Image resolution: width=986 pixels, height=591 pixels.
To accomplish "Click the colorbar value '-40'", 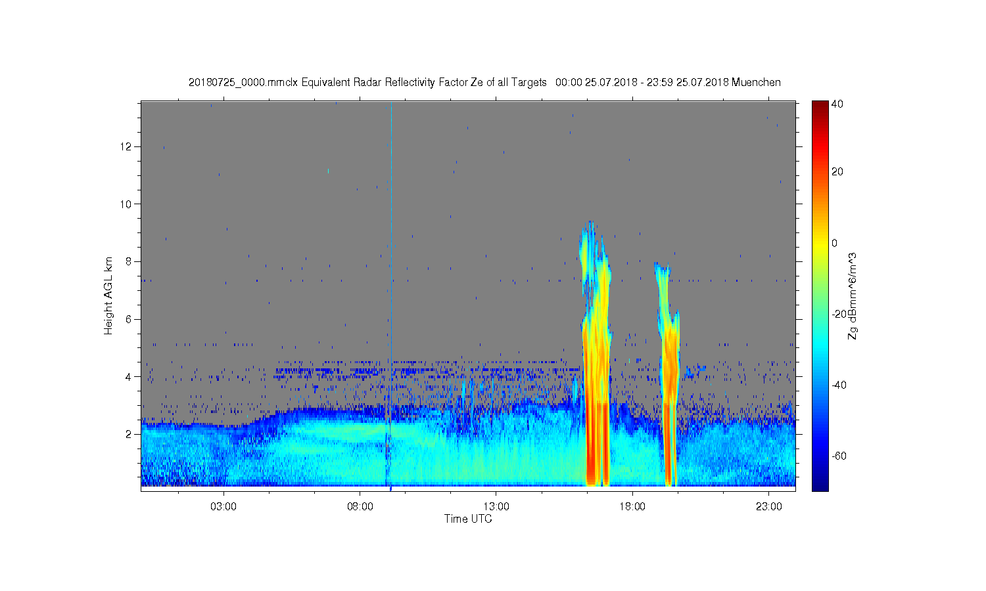I will click(839, 385).
